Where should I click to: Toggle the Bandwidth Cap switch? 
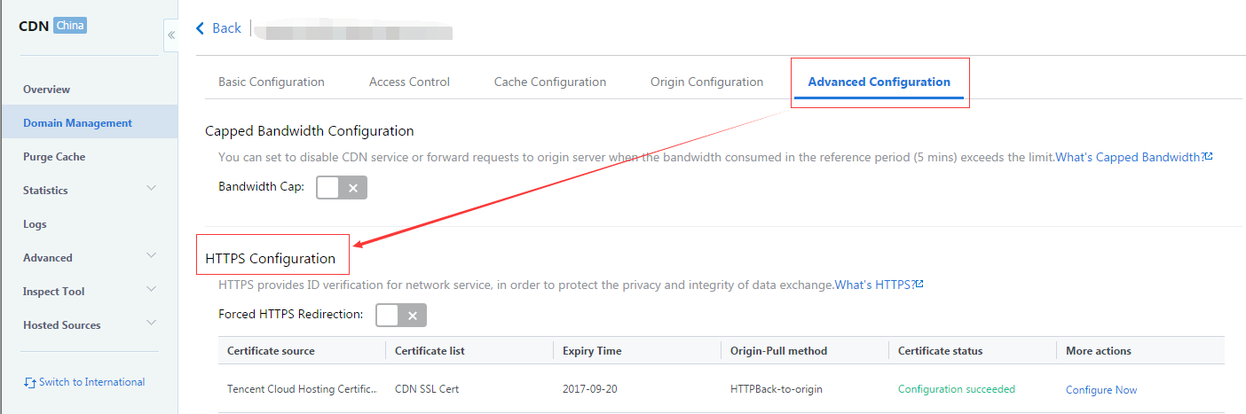click(x=342, y=188)
